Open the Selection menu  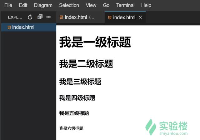pos(69,5)
